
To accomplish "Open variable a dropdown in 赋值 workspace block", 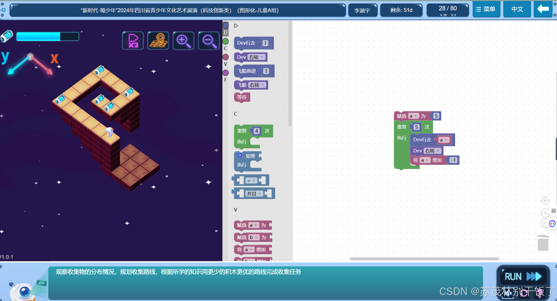I will [x=413, y=116].
